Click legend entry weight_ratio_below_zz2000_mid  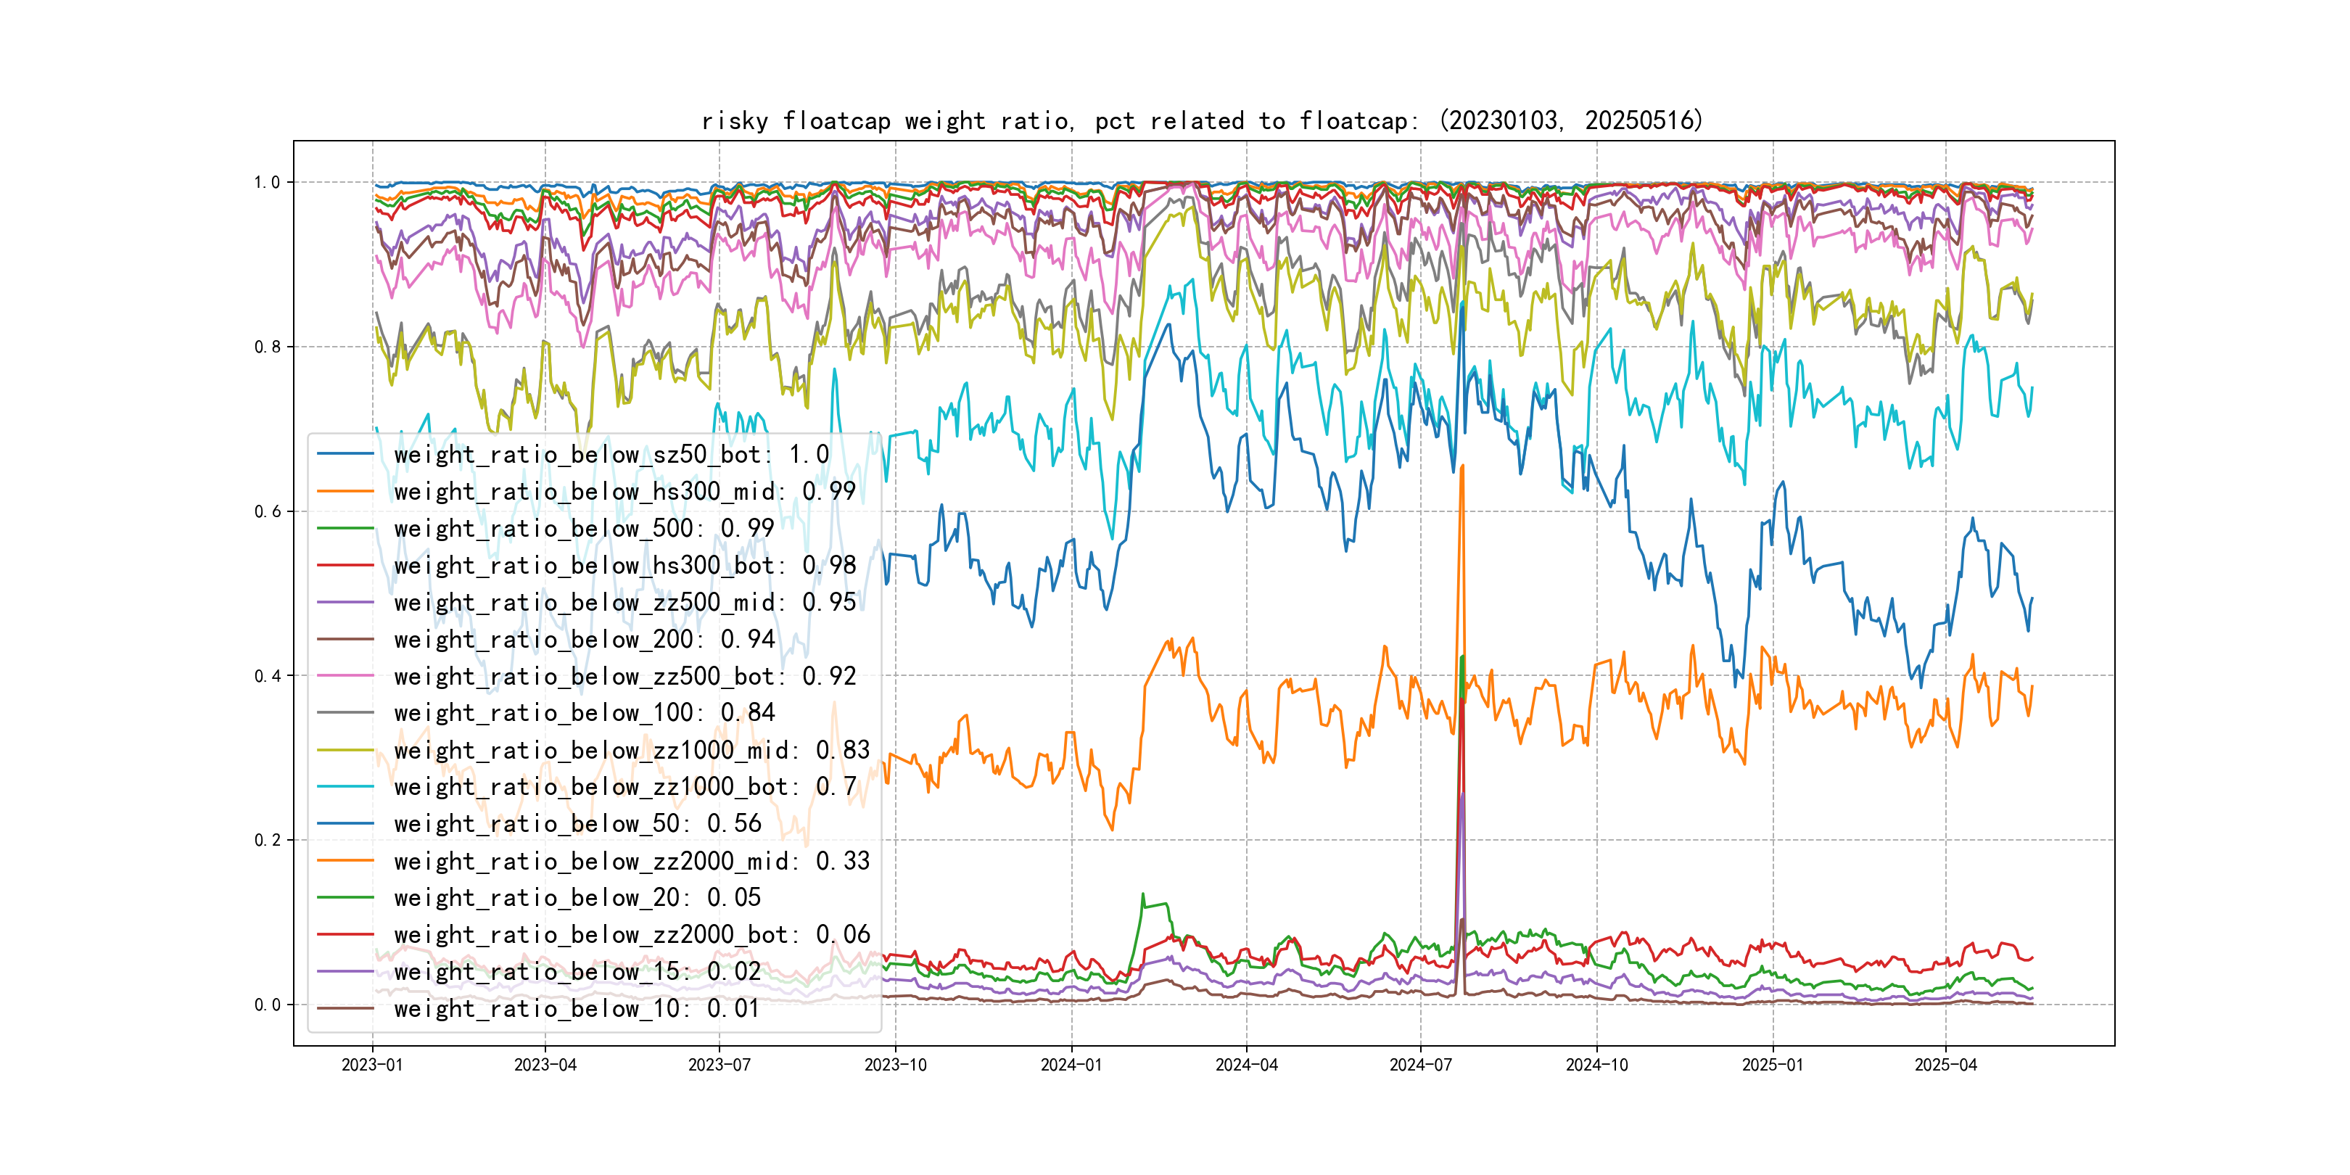631,860
